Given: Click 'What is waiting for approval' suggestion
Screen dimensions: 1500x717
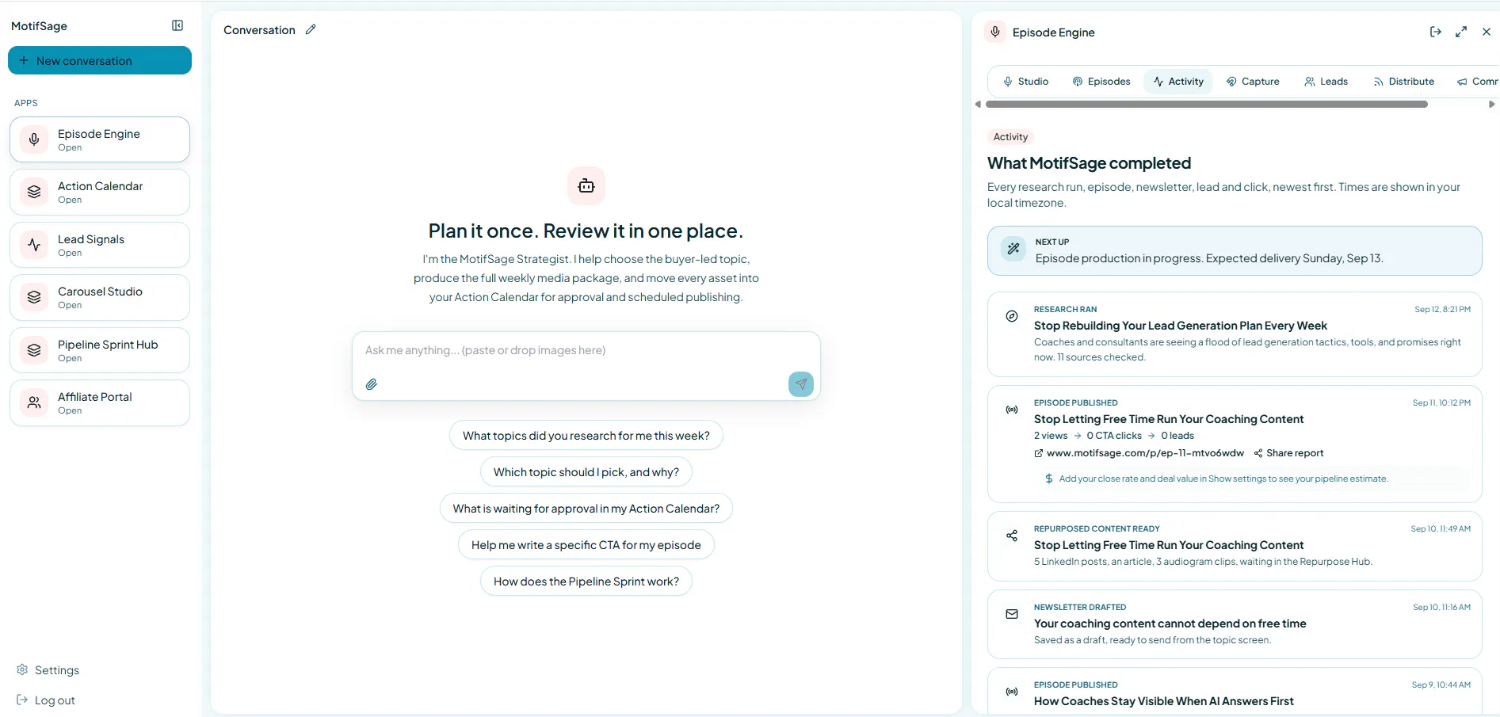Looking at the screenshot, I should (x=586, y=509).
